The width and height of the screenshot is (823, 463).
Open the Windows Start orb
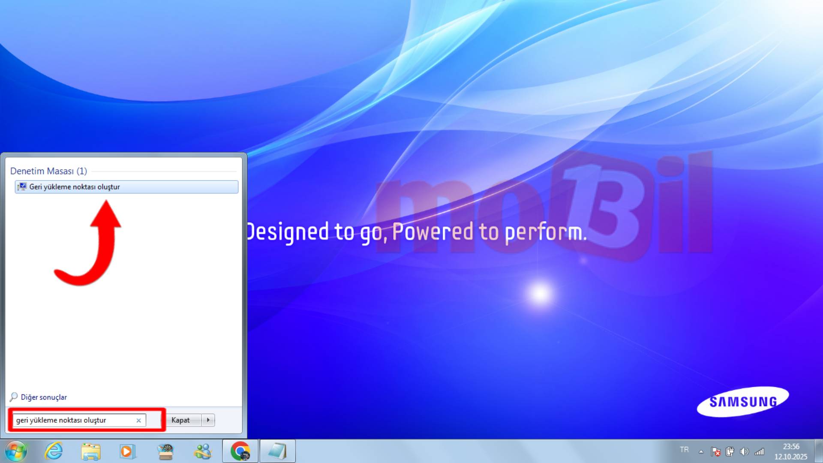point(16,451)
